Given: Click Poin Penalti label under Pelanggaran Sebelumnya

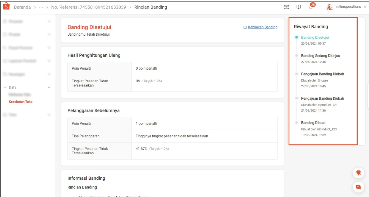Looking at the screenshot, I should [81, 123].
